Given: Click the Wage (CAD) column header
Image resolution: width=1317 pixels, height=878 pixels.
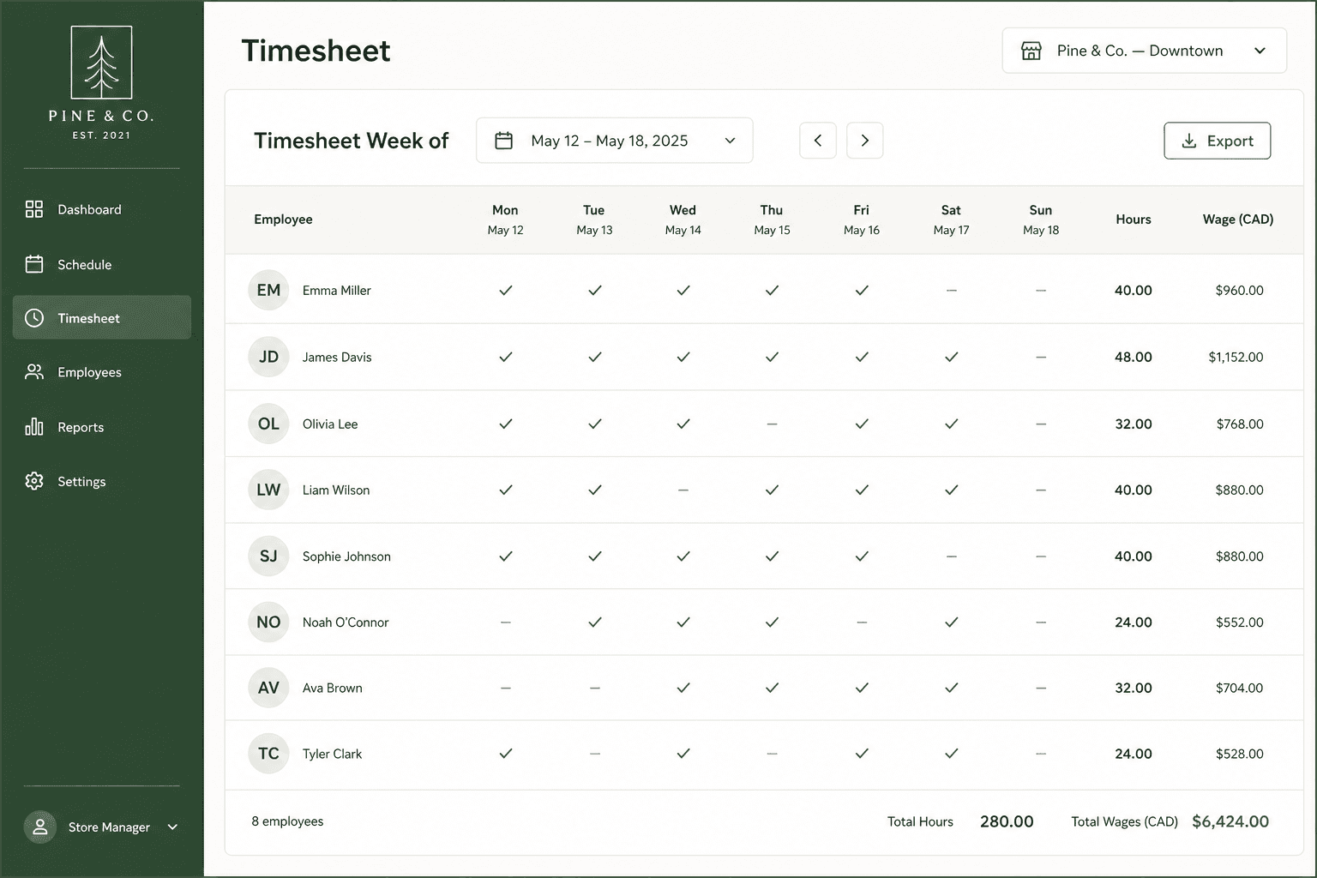Looking at the screenshot, I should 1238,219.
